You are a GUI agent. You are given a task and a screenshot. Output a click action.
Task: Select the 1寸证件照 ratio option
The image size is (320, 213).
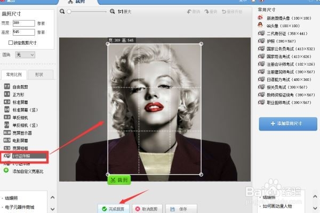(24, 157)
